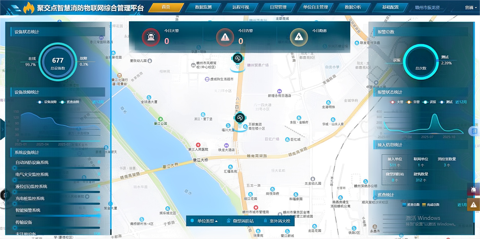The image size is (480, 239).
Task: Click the 今日告警 warning triangle icon
Action: 225,37
